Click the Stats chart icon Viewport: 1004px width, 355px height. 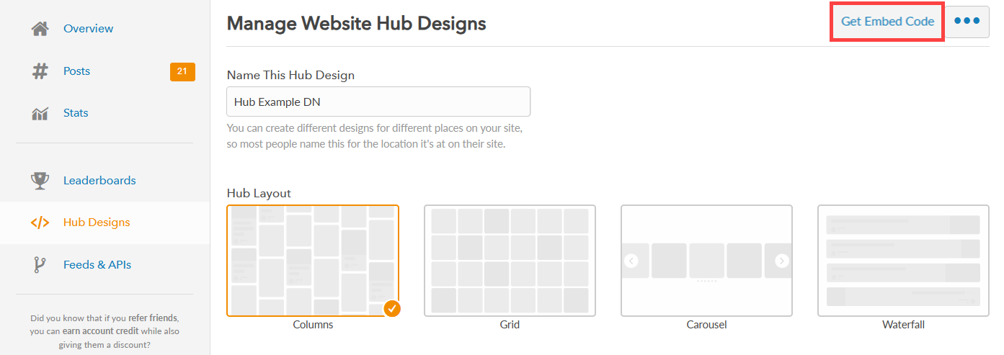(40, 113)
